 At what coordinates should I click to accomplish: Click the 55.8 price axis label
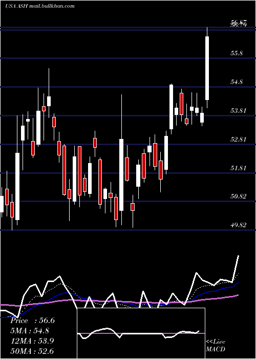pyautogui.click(x=237, y=53)
